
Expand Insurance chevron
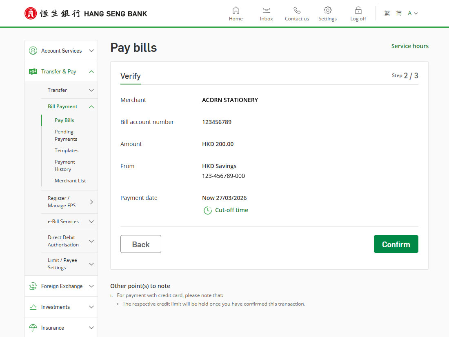(x=91, y=328)
